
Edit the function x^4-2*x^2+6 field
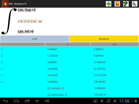click(x=30, y=21)
